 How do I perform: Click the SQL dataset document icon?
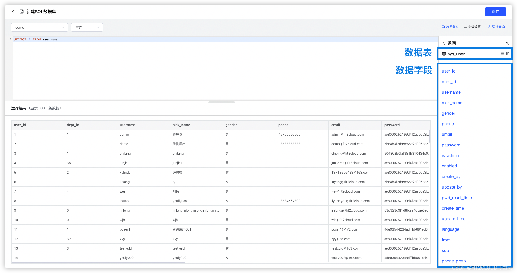22,12
